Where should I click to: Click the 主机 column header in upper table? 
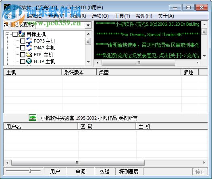[x=33, y=72]
